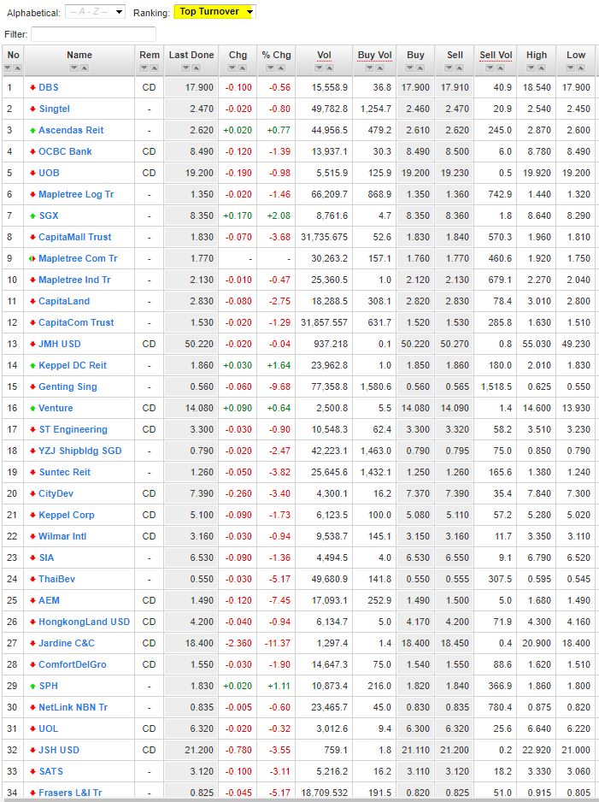The width and height of the screenshot is (599, 802).
Task: Sort Name column descending arrow
Action: coord(74,68)
